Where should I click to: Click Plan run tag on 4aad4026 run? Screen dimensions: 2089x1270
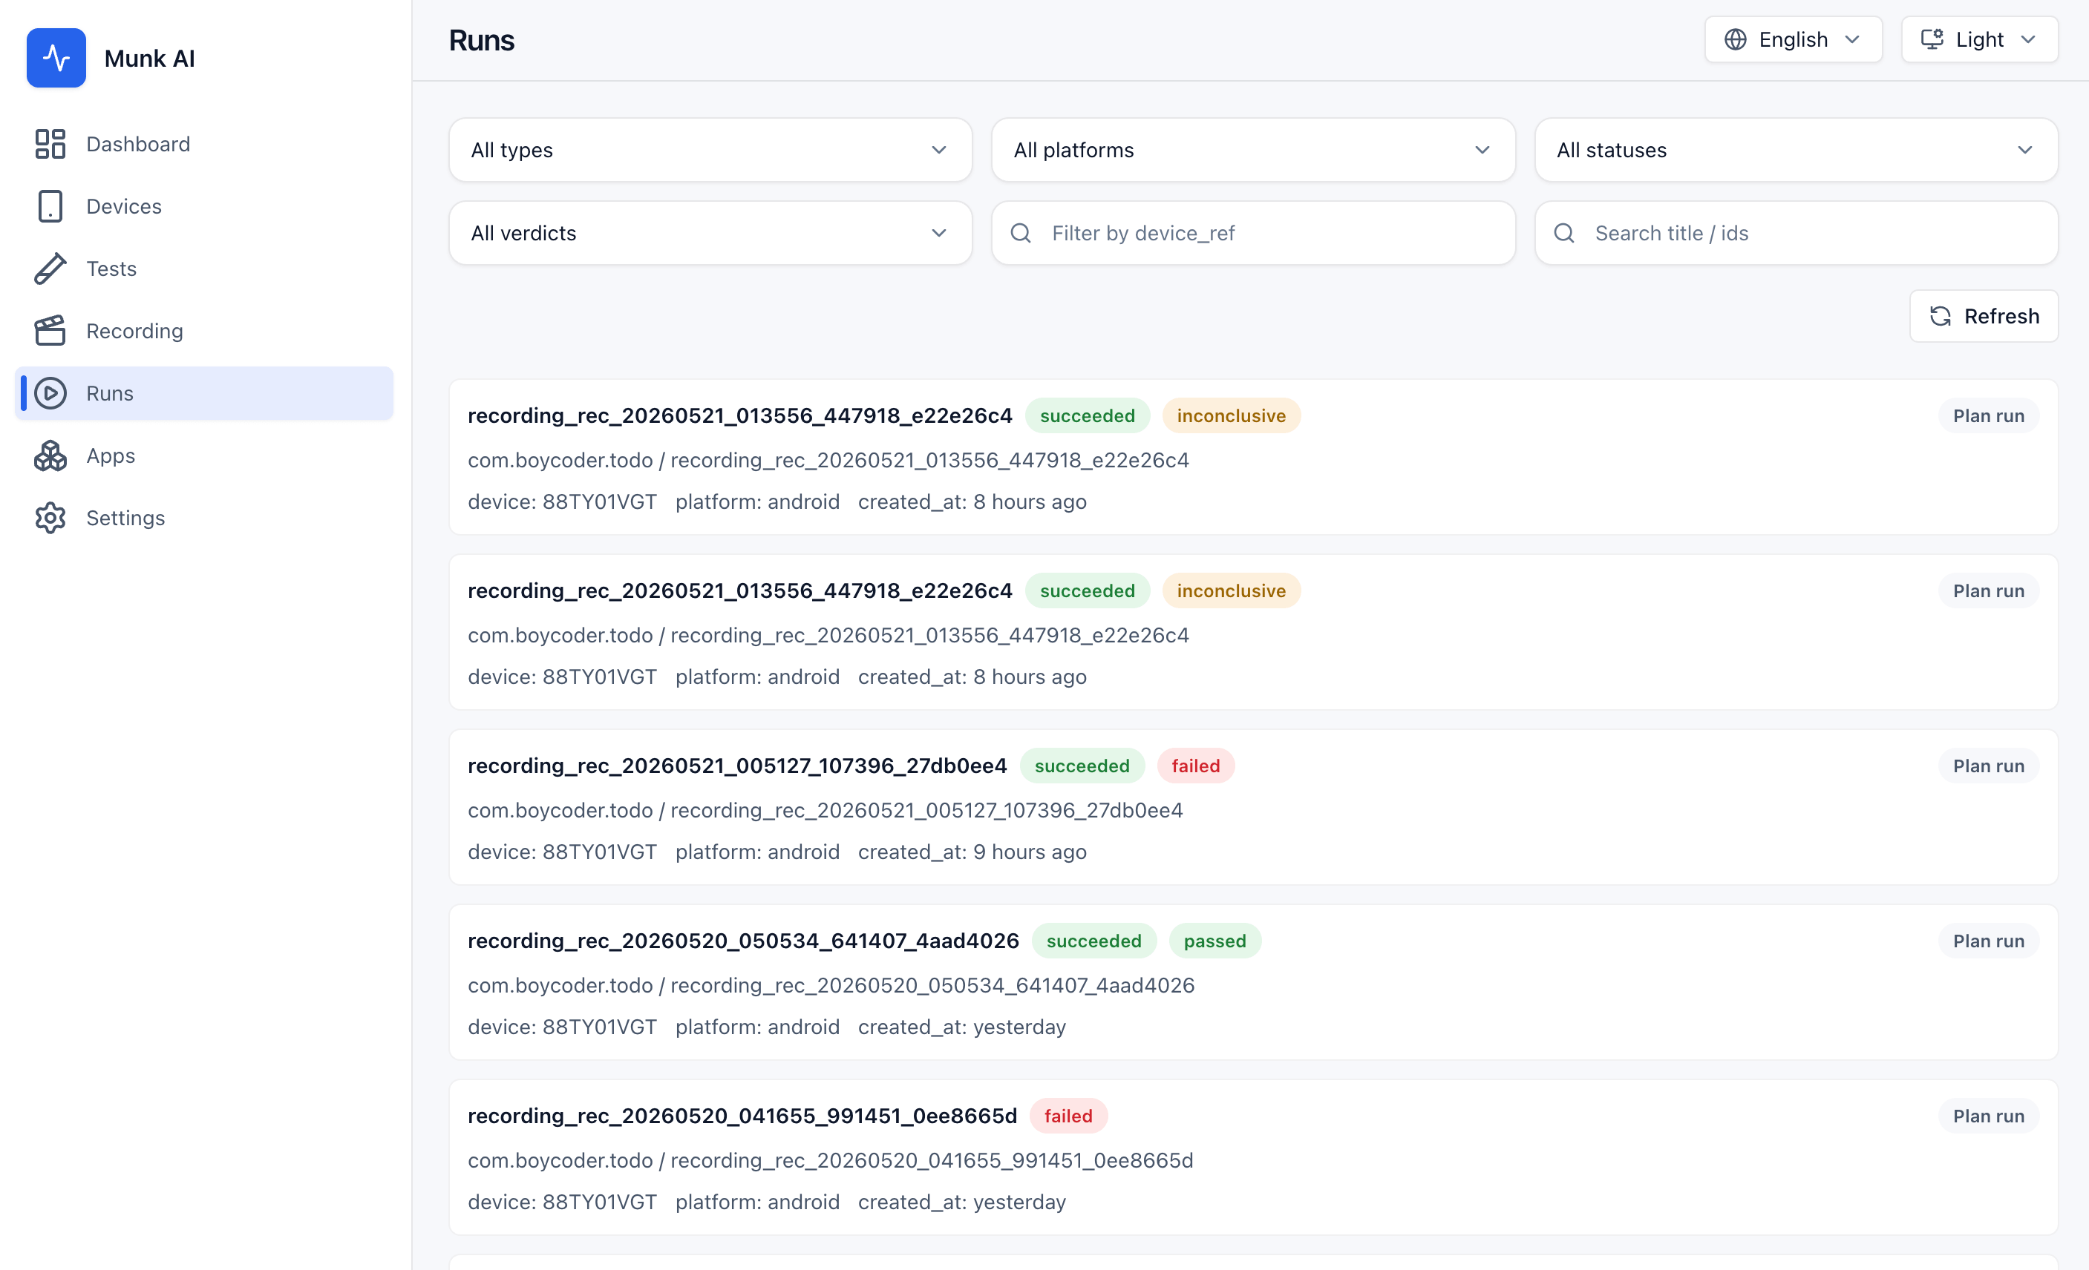click(1988, 941)
